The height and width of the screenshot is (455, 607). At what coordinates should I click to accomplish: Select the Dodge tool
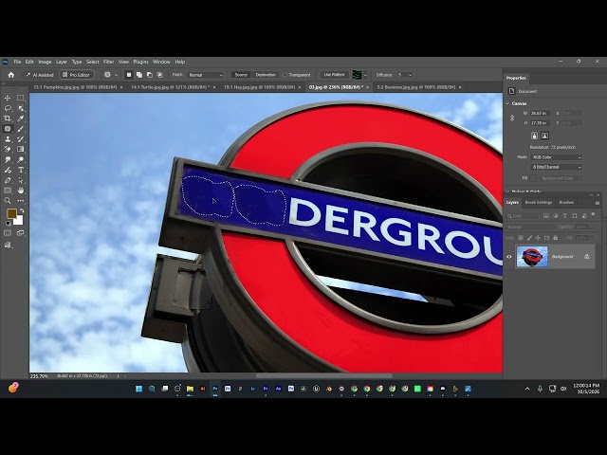click(21, 159)
